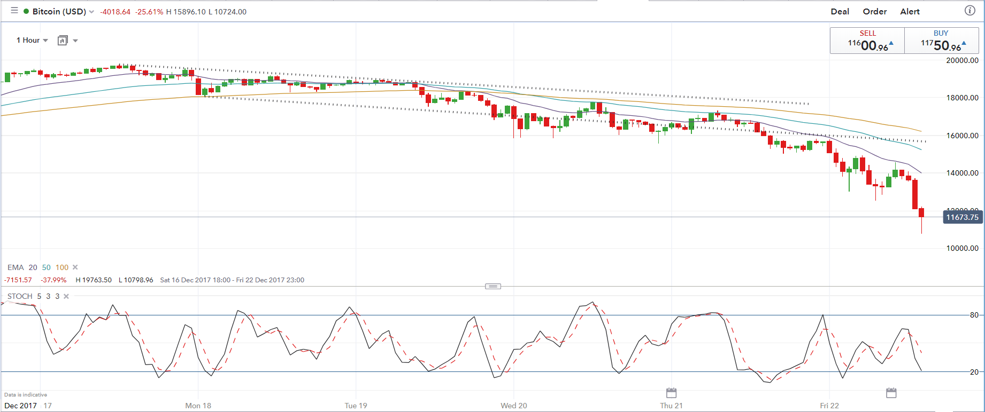The width and height of the screenshot is (985, 412).
Task: Click the Data is indicative notice
Action: coord(26,395)
